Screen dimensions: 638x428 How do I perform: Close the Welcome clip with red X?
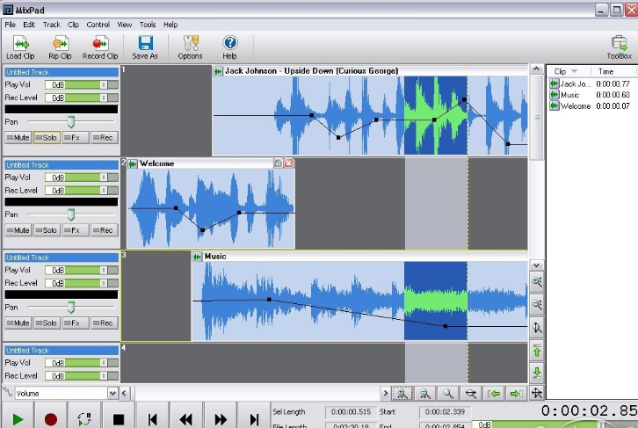point(289,163)
